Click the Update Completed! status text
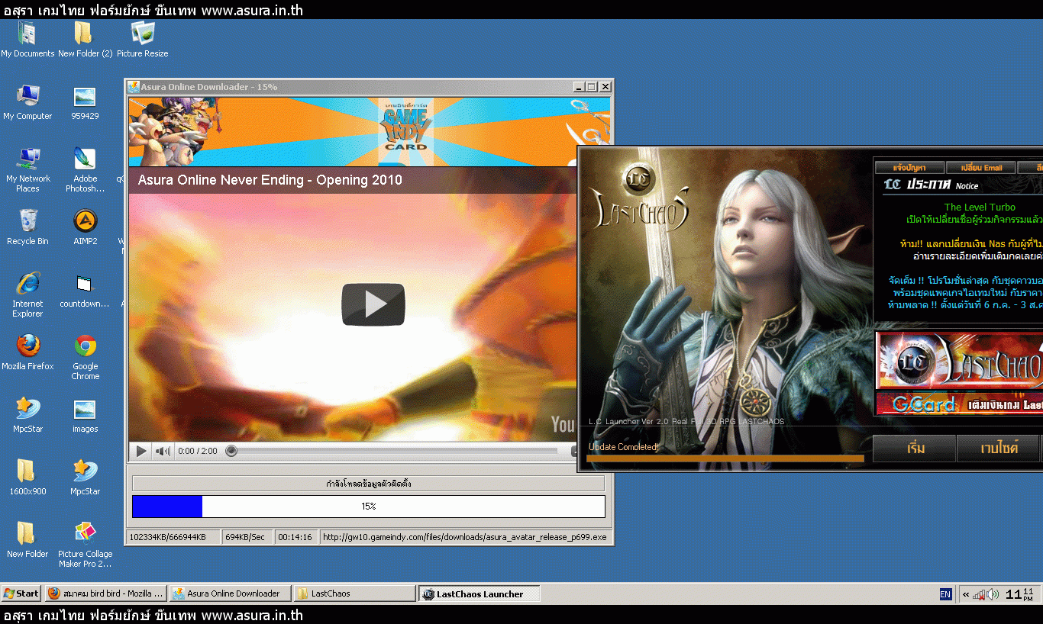Screen dimensions: 1043x624 (623, 448)
